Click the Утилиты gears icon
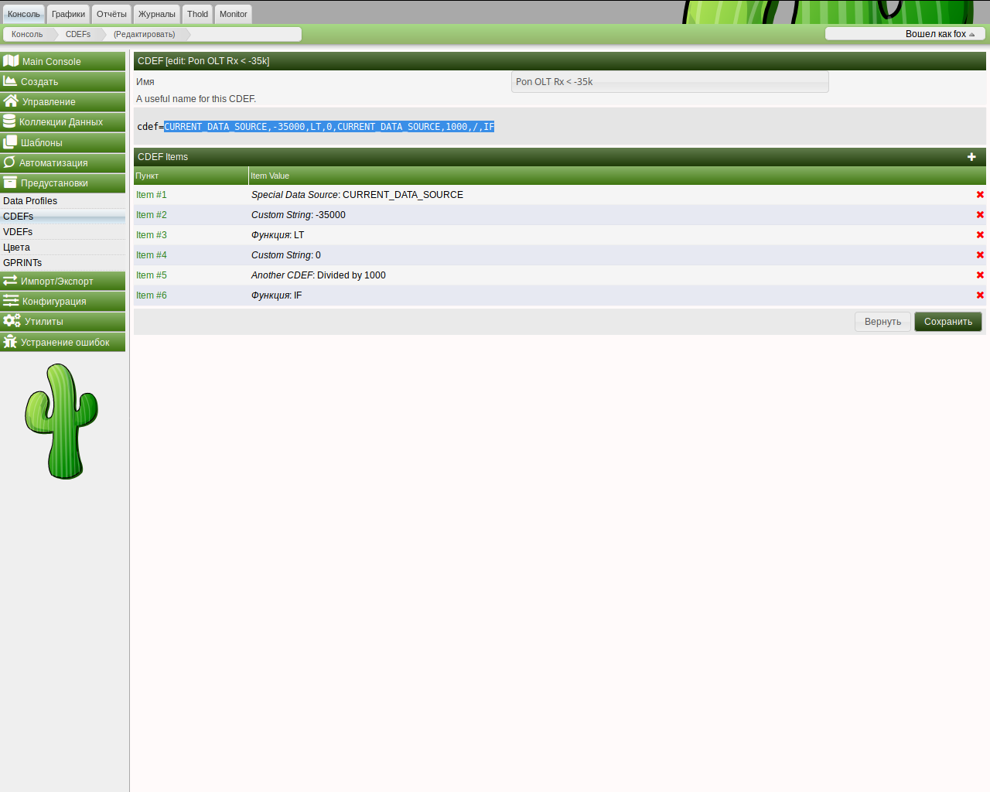This screenshot has height=792, width=990. (x=12, y=320)
